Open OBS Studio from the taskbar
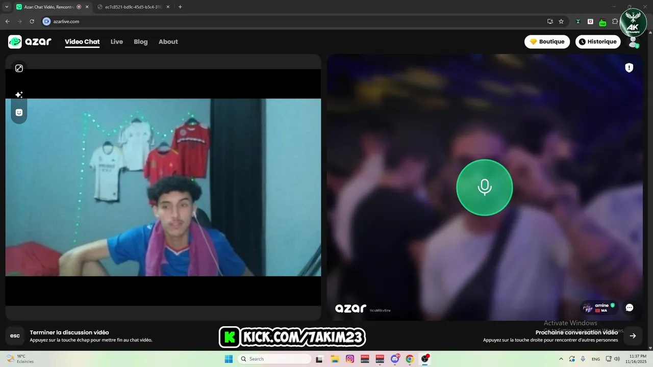The width and height of the screenshot is (653, 367). 424,359
